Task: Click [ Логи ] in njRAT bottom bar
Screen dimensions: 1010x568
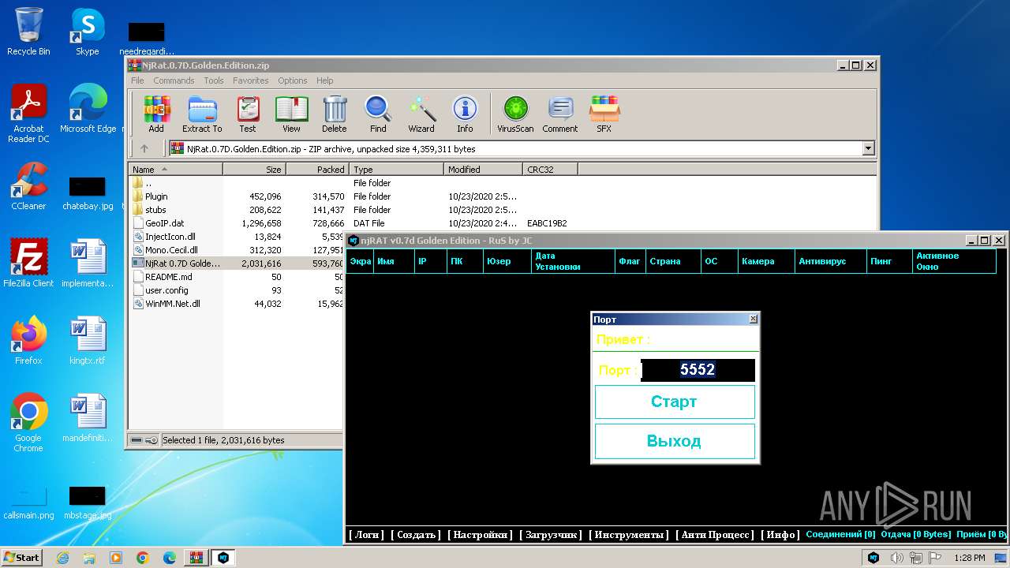Action: (367, 535)
